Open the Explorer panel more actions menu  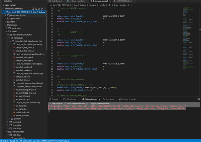click(44, 1)
